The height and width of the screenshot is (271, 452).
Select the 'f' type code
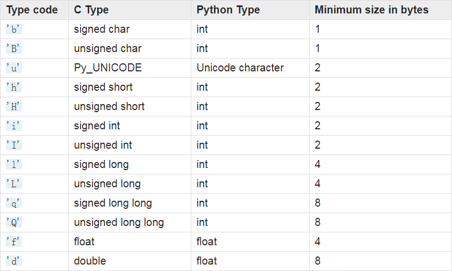(x=14, y=242)
